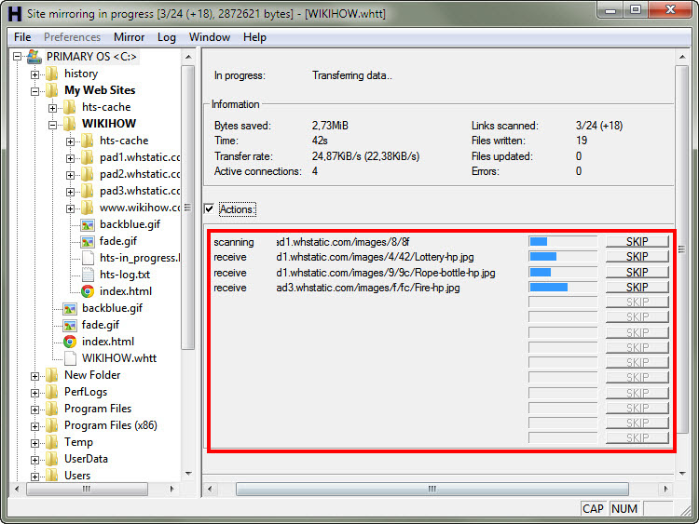Viewport: 699px width, 524px height.
Task: Select the hts-log.txt file name
Action: pos(125,275)
